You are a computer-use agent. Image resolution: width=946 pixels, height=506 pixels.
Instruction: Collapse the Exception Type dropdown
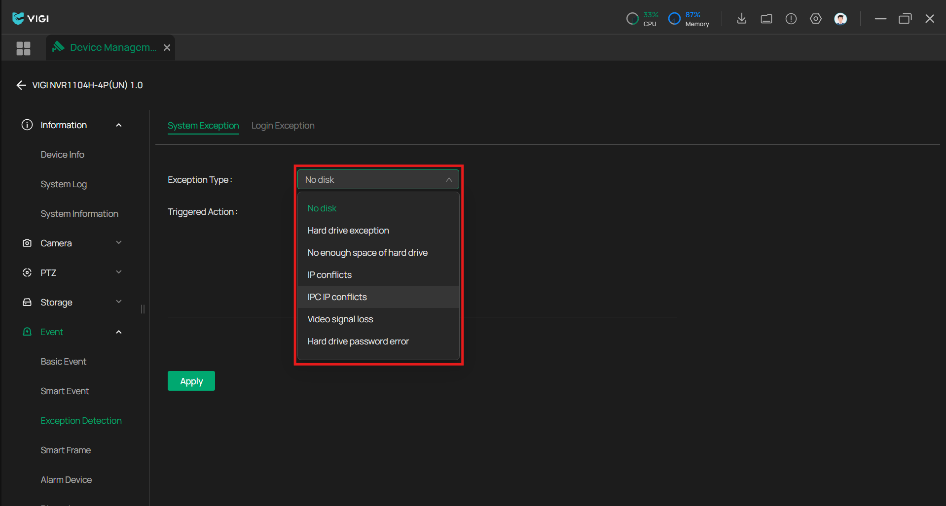click(x=448, y=180)
